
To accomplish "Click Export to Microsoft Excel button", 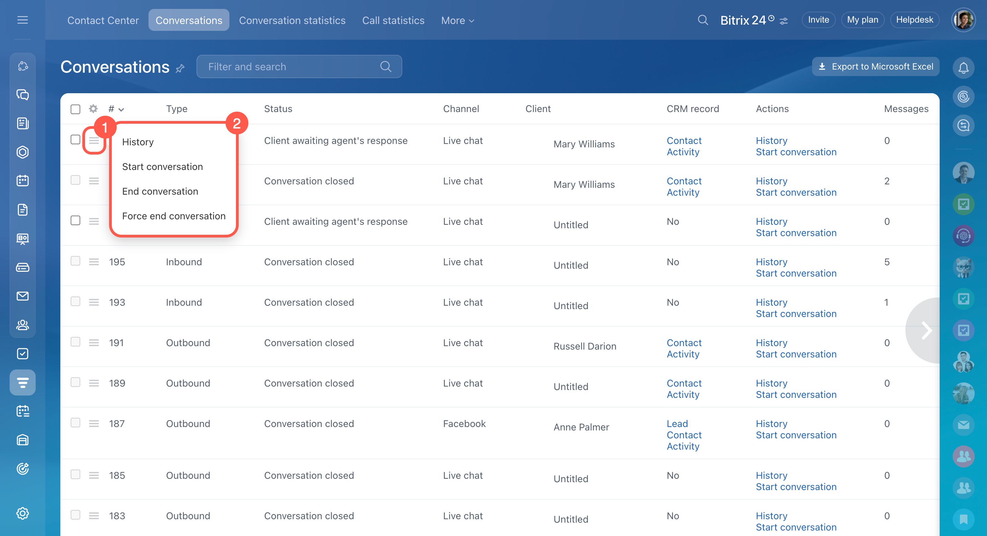I will coord(876,66).
